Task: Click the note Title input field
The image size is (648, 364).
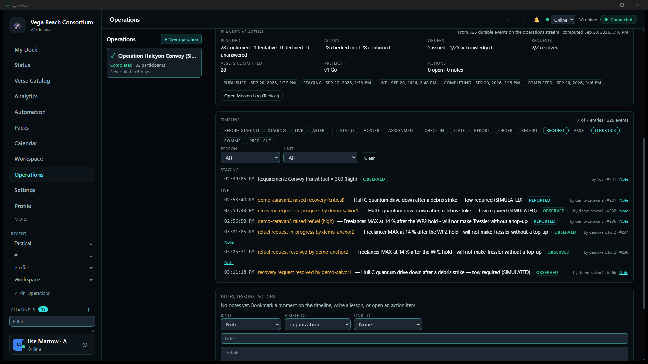Action: pos(424,339)
